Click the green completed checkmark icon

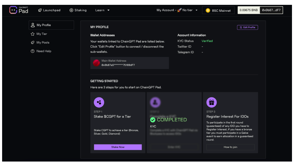(152, 120)
